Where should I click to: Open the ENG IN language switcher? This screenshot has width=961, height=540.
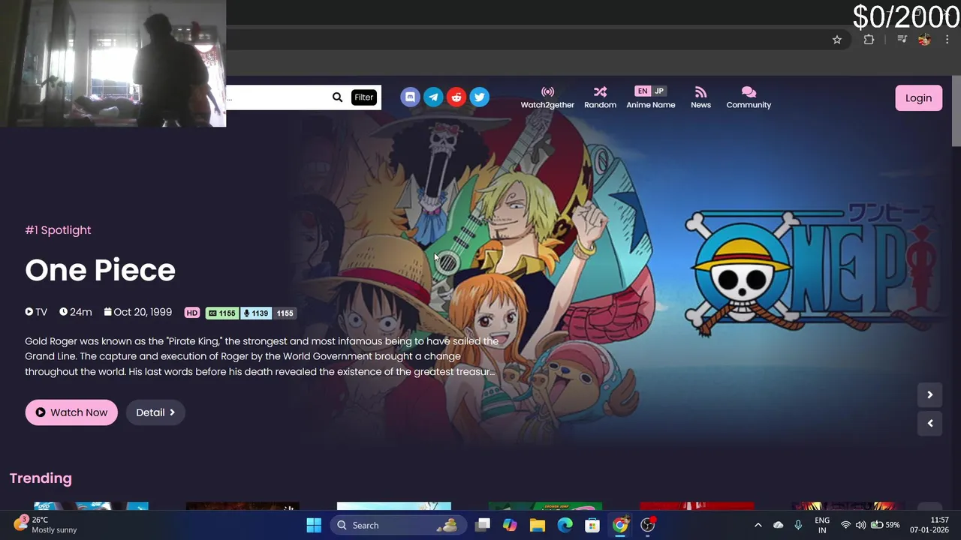(x=822, y=525)
